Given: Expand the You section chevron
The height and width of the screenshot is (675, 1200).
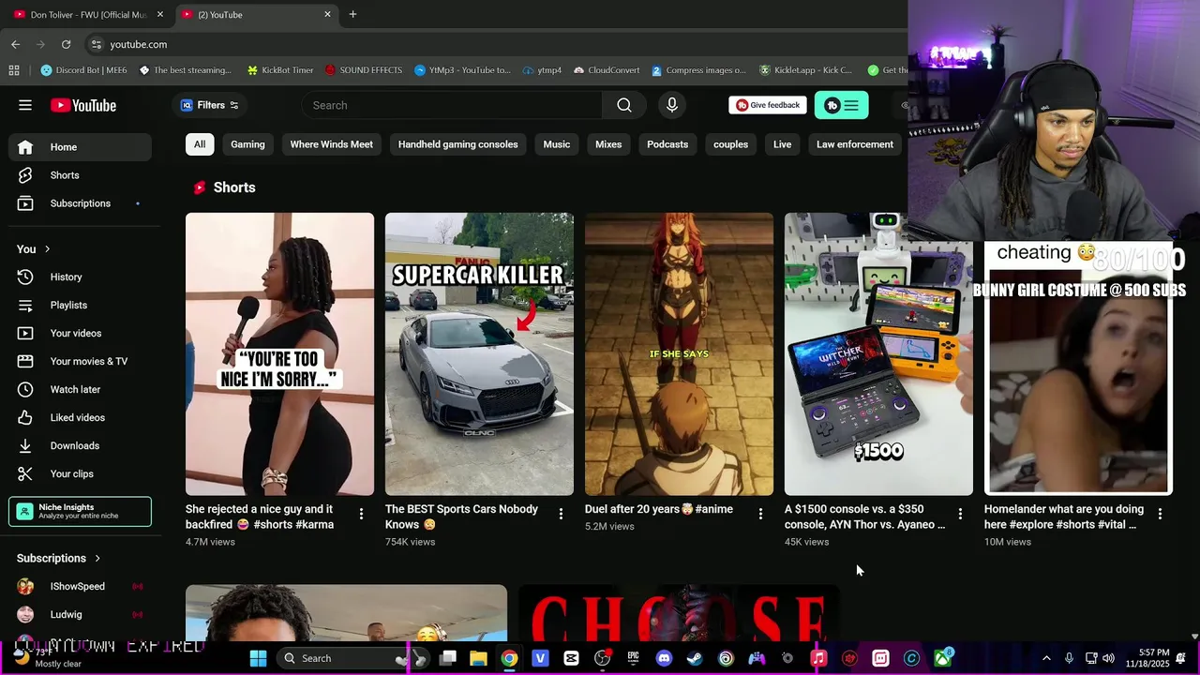Looking at the screenshot, I should [47, 249].
